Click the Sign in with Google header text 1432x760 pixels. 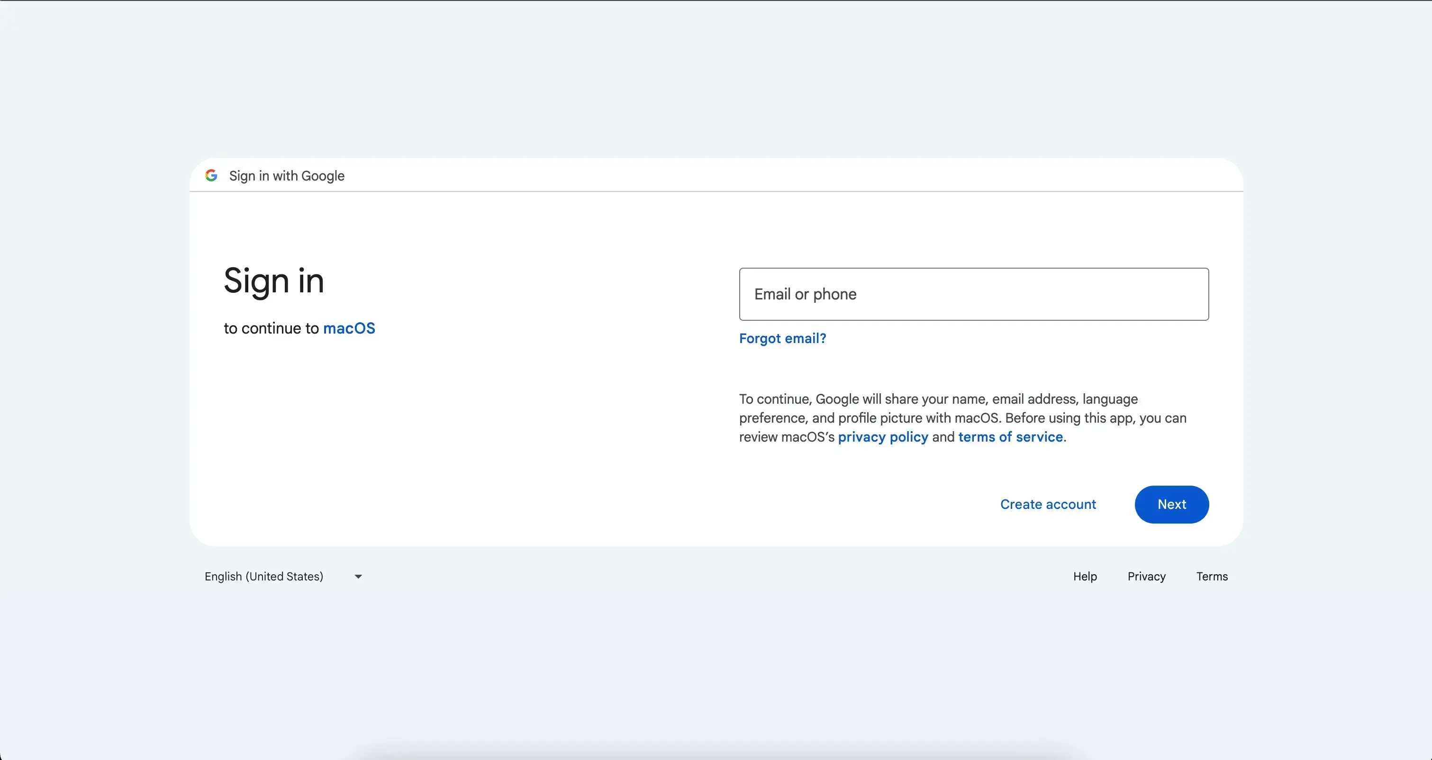(x=287, y=176)
